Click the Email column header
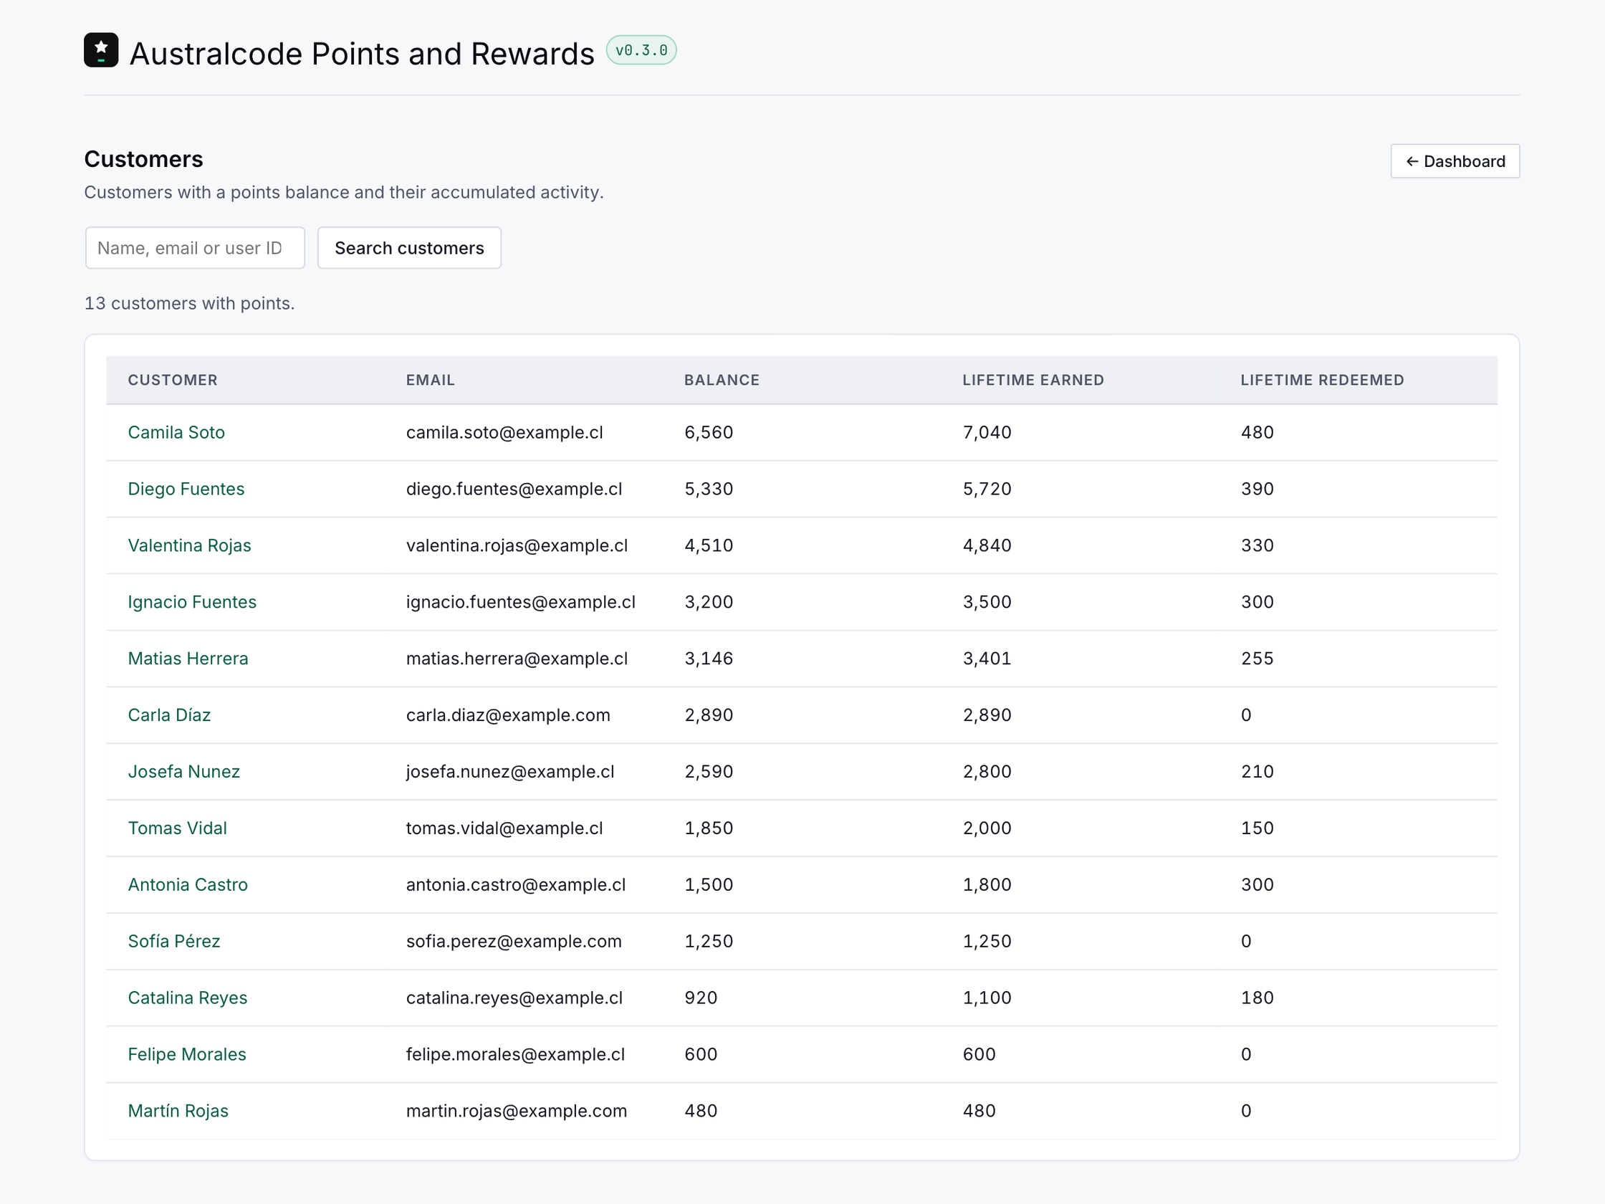 (431, 381)
